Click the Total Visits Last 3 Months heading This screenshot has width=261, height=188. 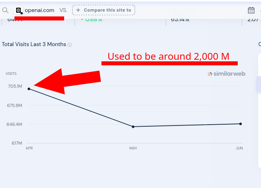34,44
